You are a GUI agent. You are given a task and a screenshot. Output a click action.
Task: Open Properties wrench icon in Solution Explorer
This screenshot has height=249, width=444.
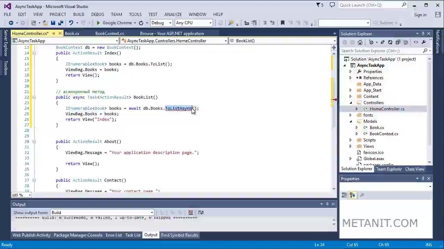(424, 42)
